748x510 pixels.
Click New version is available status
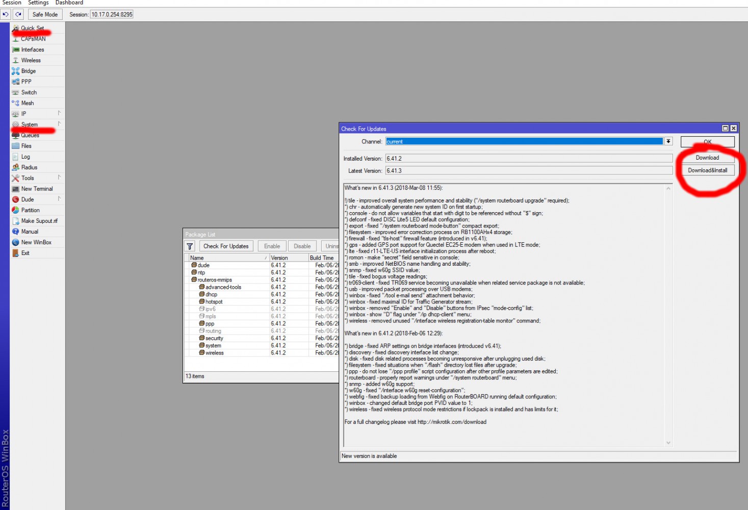369,456
